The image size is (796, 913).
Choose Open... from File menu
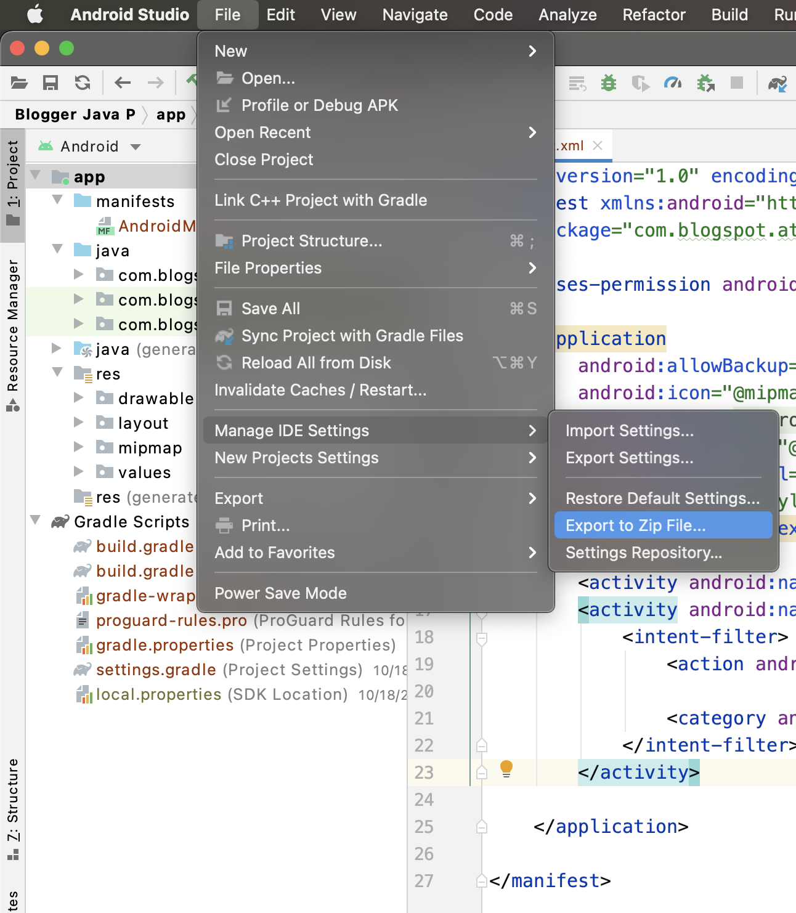click(376, 78)
